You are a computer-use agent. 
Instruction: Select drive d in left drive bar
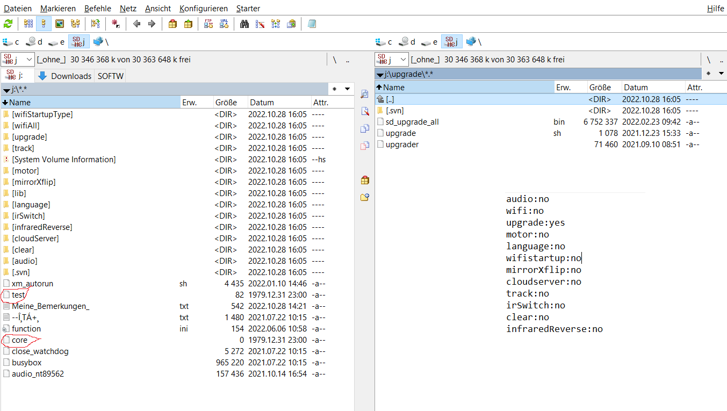tap(34, 42)
